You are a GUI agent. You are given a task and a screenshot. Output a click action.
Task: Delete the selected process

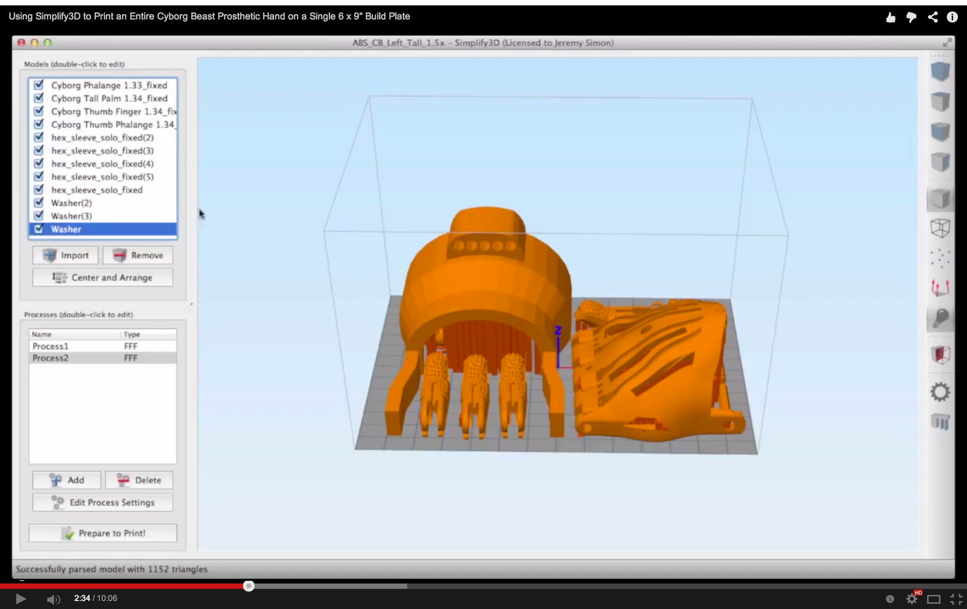tap(139, 480)
